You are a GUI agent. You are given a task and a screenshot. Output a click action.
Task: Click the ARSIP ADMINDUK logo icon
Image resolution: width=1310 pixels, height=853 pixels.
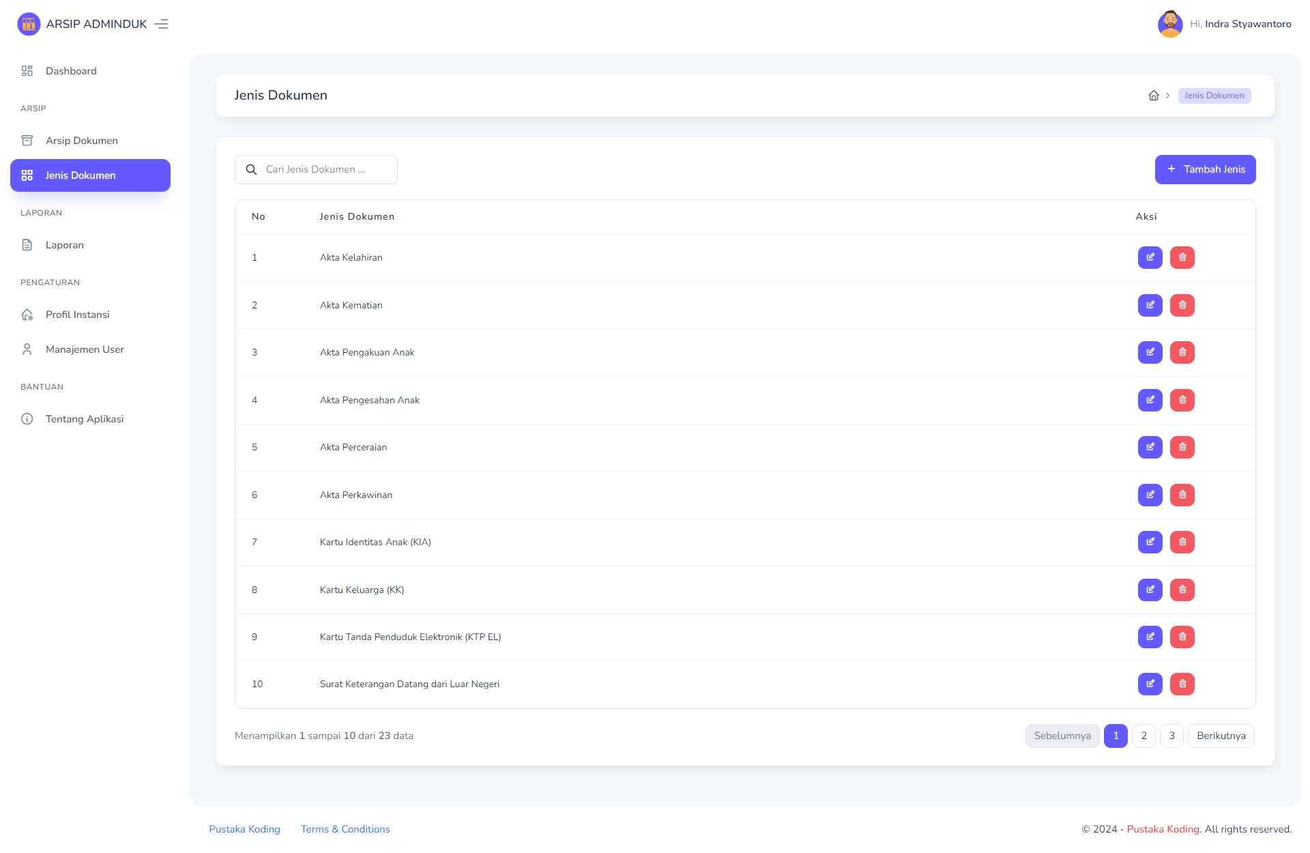click(29, 24)
